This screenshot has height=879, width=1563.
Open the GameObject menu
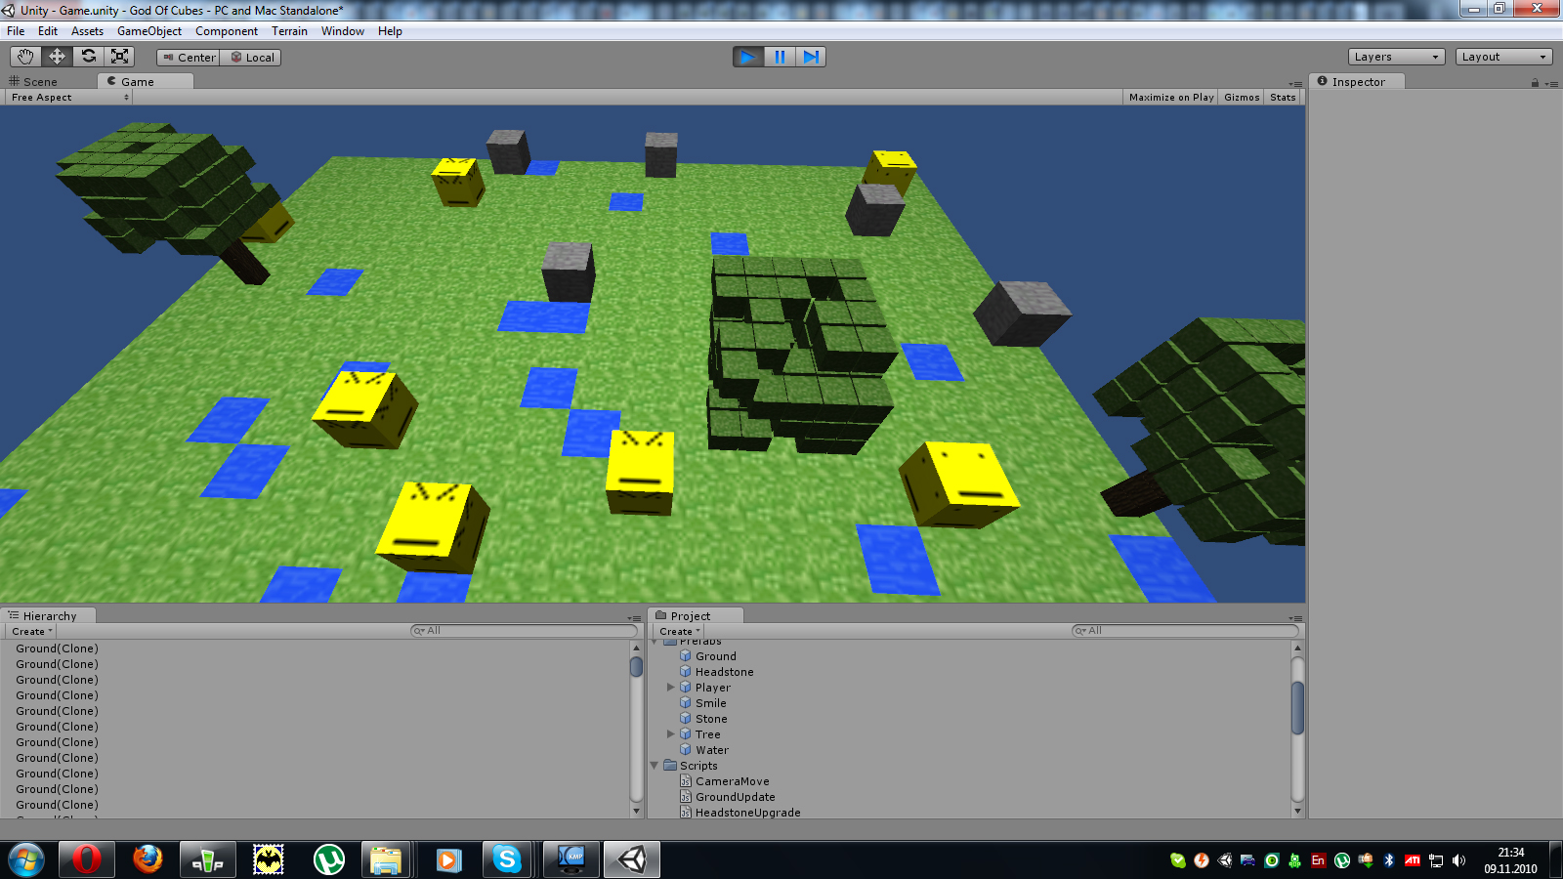[148, 31]
